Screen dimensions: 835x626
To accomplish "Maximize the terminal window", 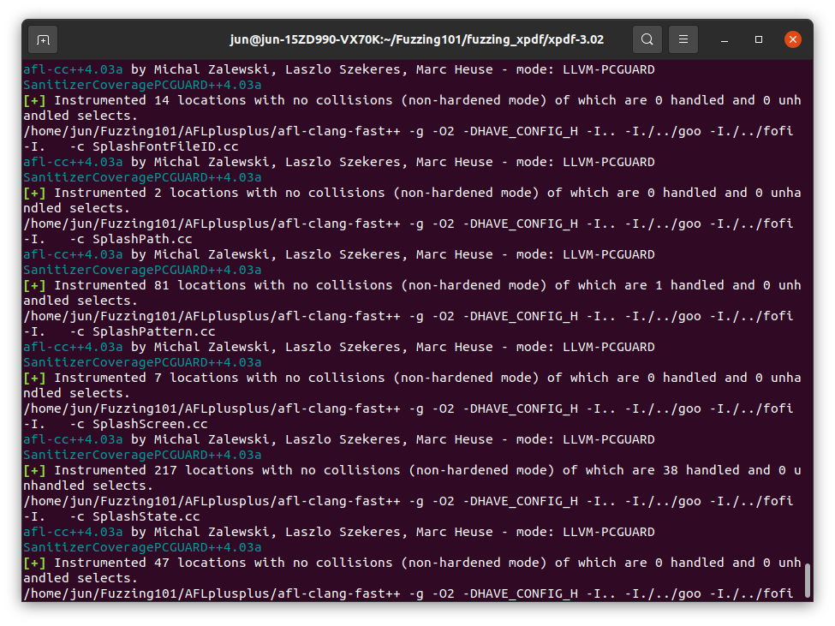I will click(758, 39).
